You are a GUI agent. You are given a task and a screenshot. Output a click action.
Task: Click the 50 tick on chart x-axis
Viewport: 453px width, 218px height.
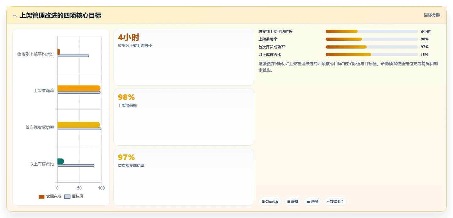click(x=79, y=188)
